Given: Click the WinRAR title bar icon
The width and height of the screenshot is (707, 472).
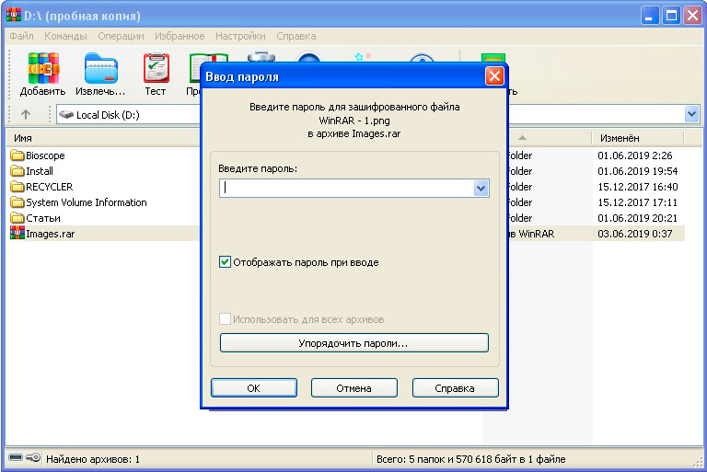Looking at the screenshot, I should (x=14, y=16).
